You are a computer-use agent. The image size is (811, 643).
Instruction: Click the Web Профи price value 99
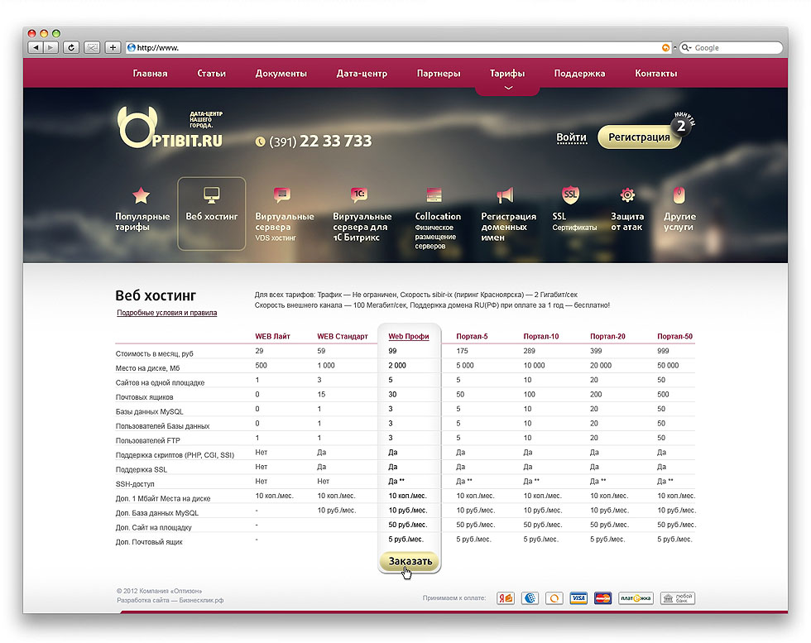[392, 351]
